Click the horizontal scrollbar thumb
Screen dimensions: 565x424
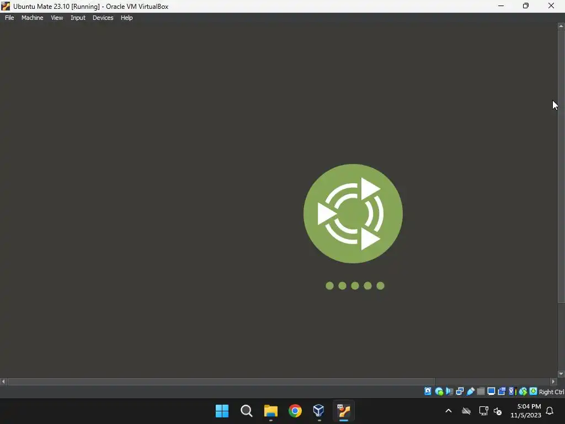pyautogui.click(x=221, y=381)
